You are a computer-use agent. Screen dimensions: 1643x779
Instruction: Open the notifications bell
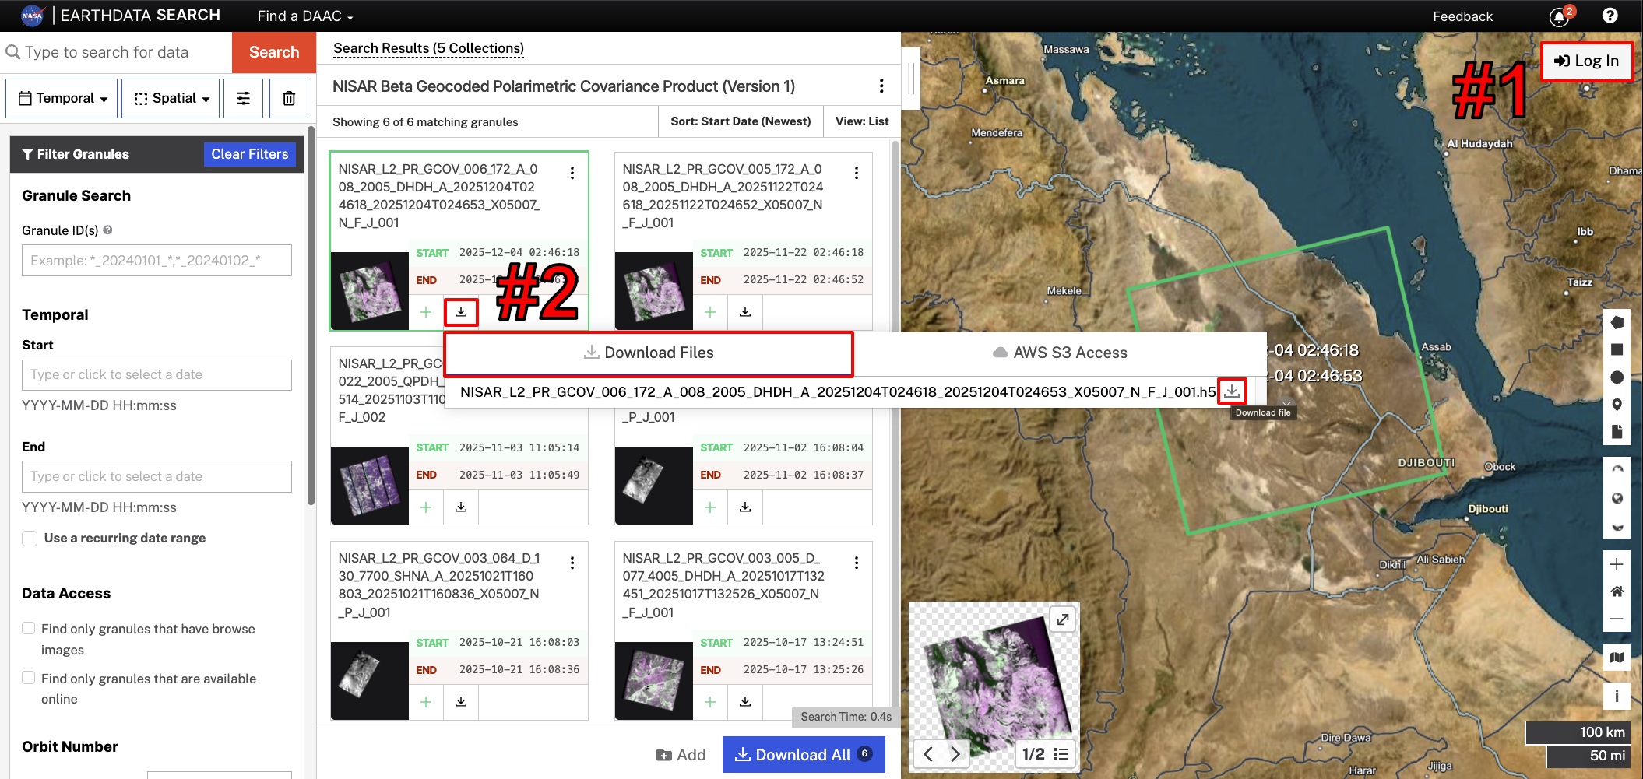point(1560,16)
